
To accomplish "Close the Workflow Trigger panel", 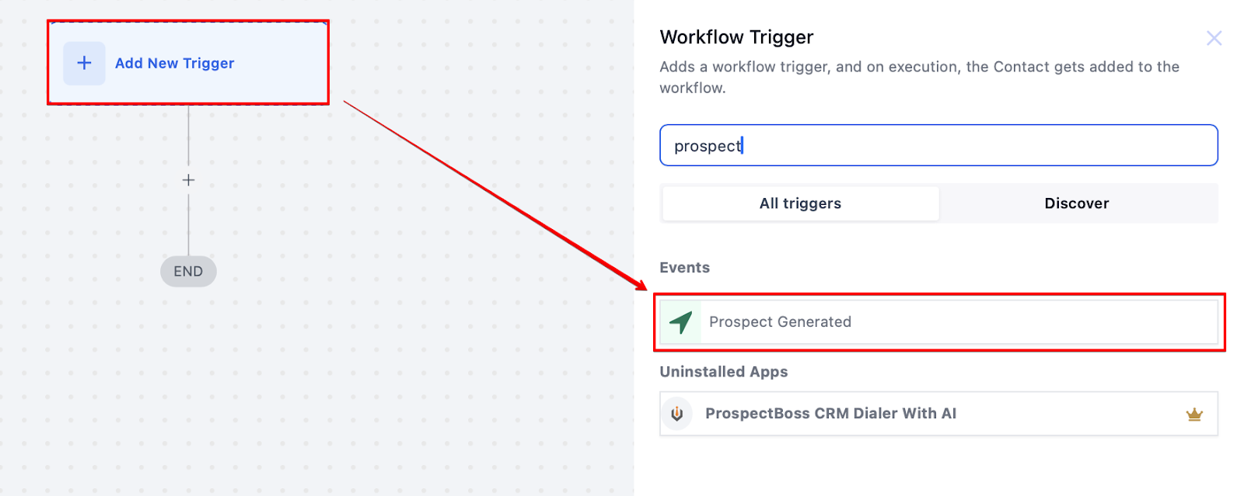I will (1214, 38).
